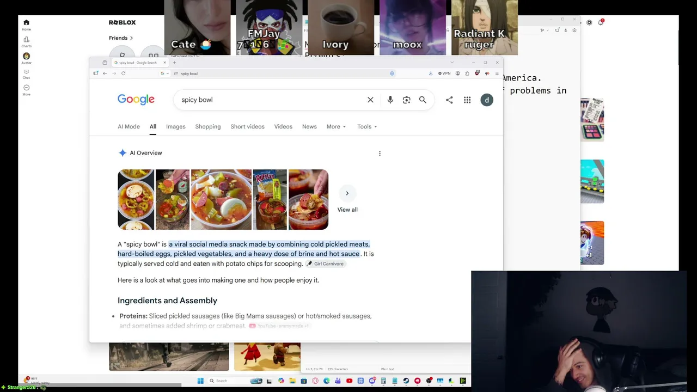Click the Google logo
This screenshot has height=392, width=697.
pos(136,100)
